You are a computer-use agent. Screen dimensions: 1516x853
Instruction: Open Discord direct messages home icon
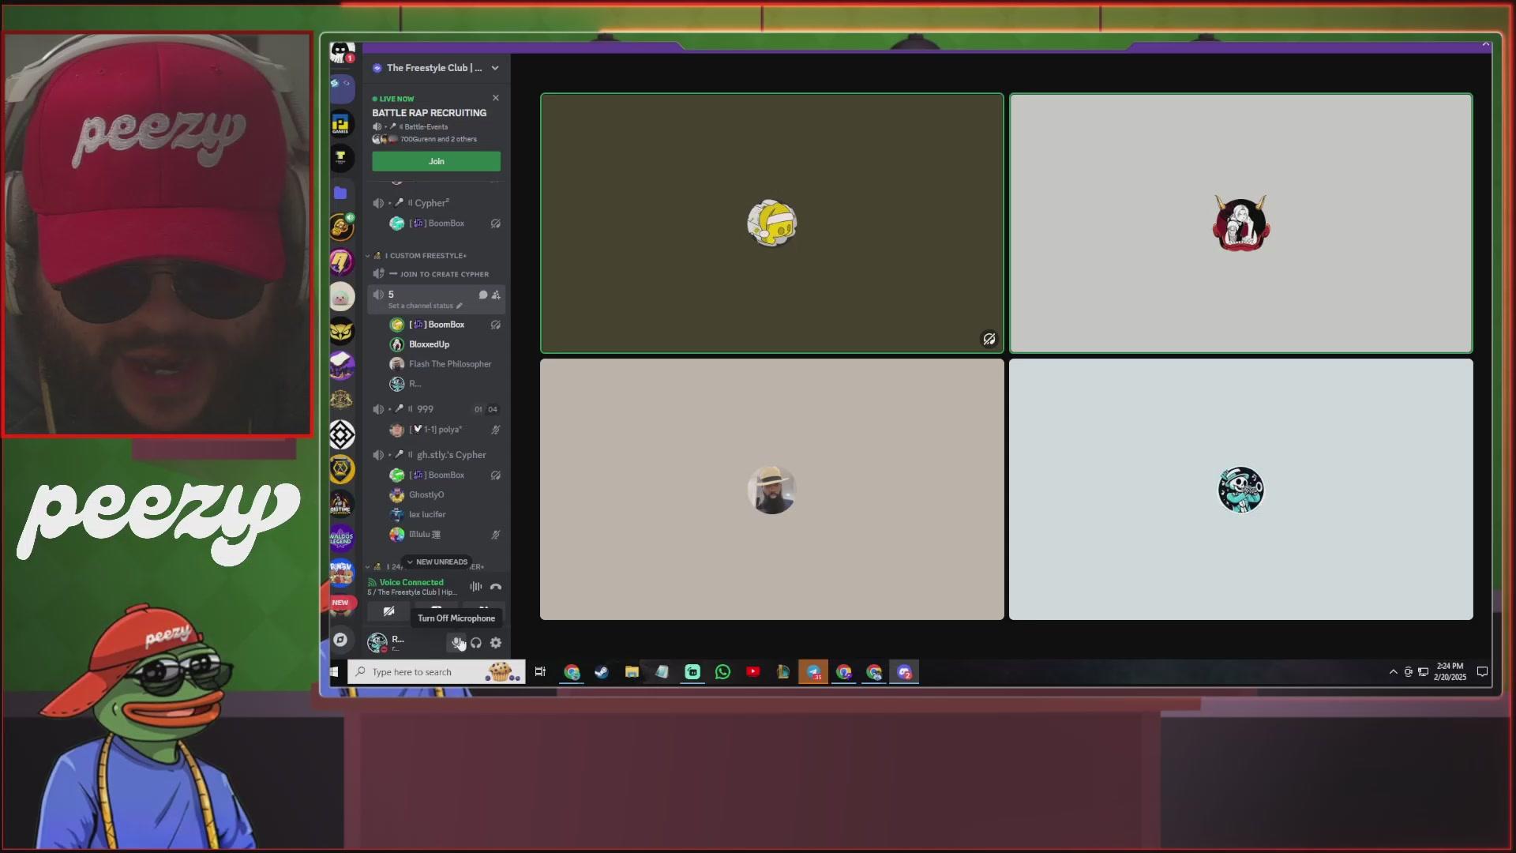(x=341, y=53)
